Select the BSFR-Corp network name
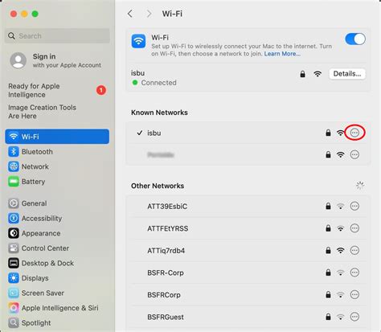Image resolution: width=381 pixels, height=332 pixels. (x=166, y=273)
